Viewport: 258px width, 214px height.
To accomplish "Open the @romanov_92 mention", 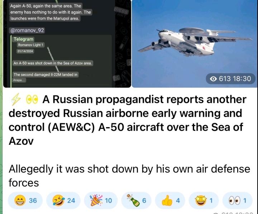I will click(27, 30).
